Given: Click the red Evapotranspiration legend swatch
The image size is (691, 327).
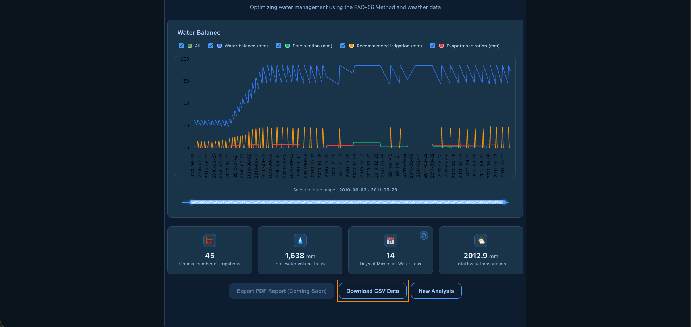Looking at the screenshot, I should click(441, 46).
